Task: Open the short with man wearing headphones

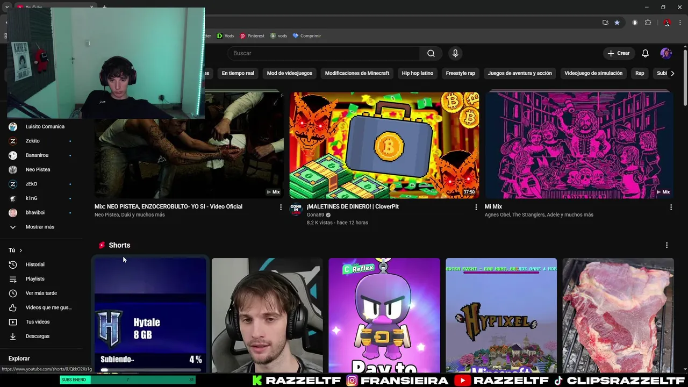Action: point(267,315)
